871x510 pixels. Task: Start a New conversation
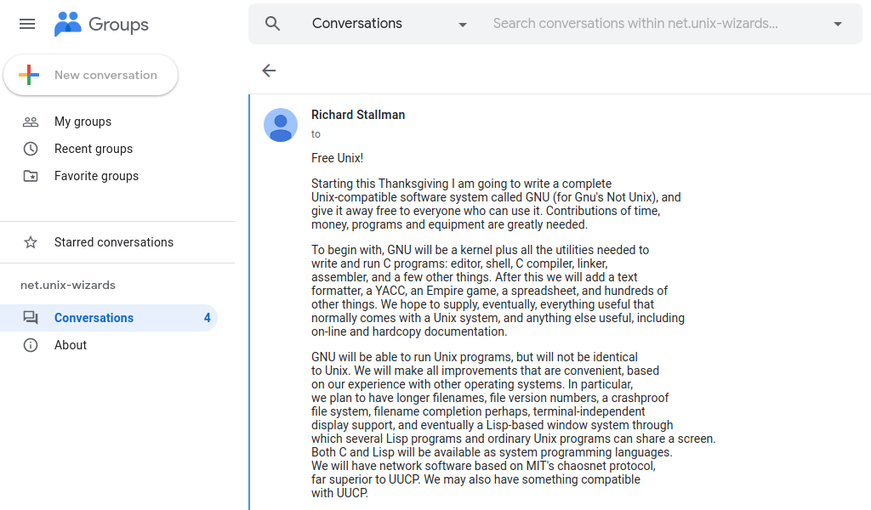(91, 75)
